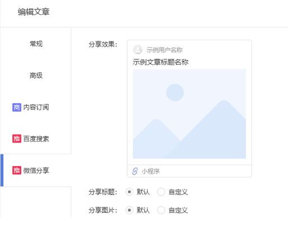
Task: Select 自定义 for 分享图片
Action: (161, 210)
